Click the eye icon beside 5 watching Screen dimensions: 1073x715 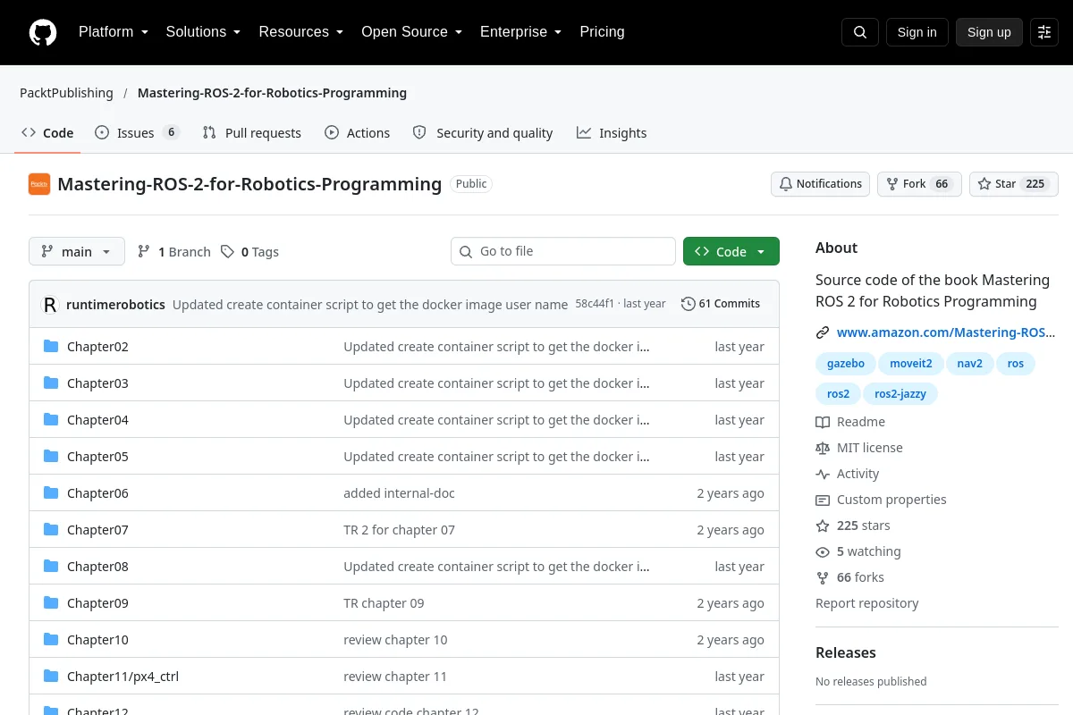click(823, 551)
